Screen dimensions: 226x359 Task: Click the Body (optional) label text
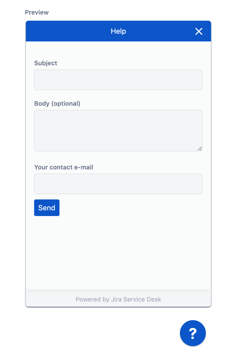57,103
